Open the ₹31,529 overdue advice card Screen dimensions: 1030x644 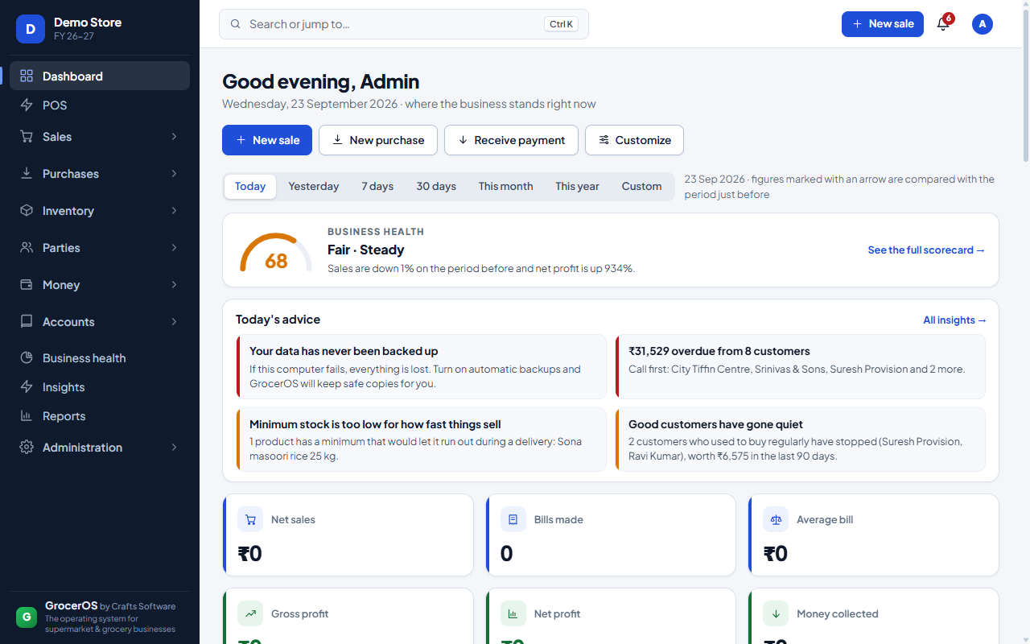[800, 366]
